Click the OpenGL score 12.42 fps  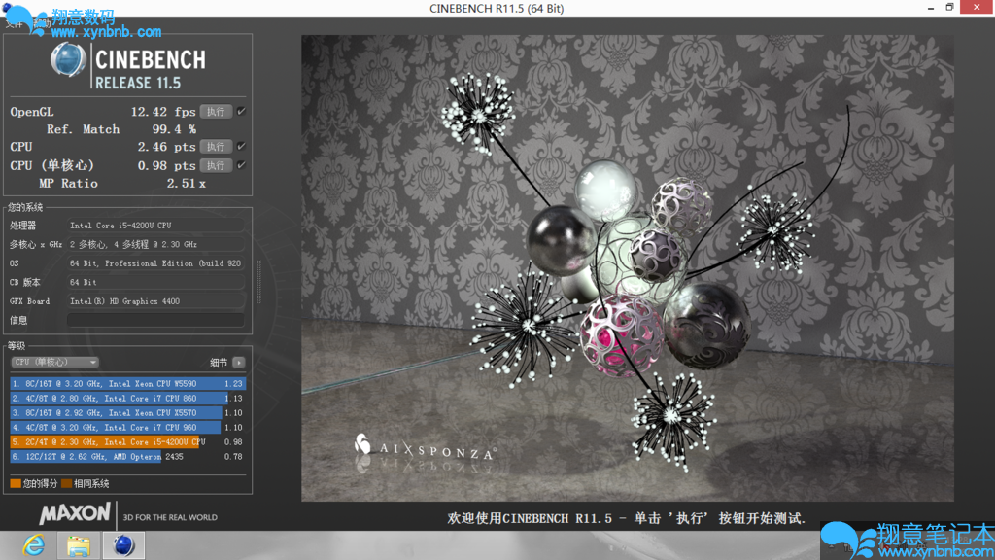[163, 112]
